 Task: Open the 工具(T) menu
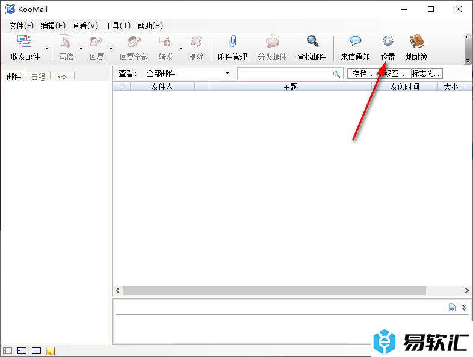(x=117, y=26)
